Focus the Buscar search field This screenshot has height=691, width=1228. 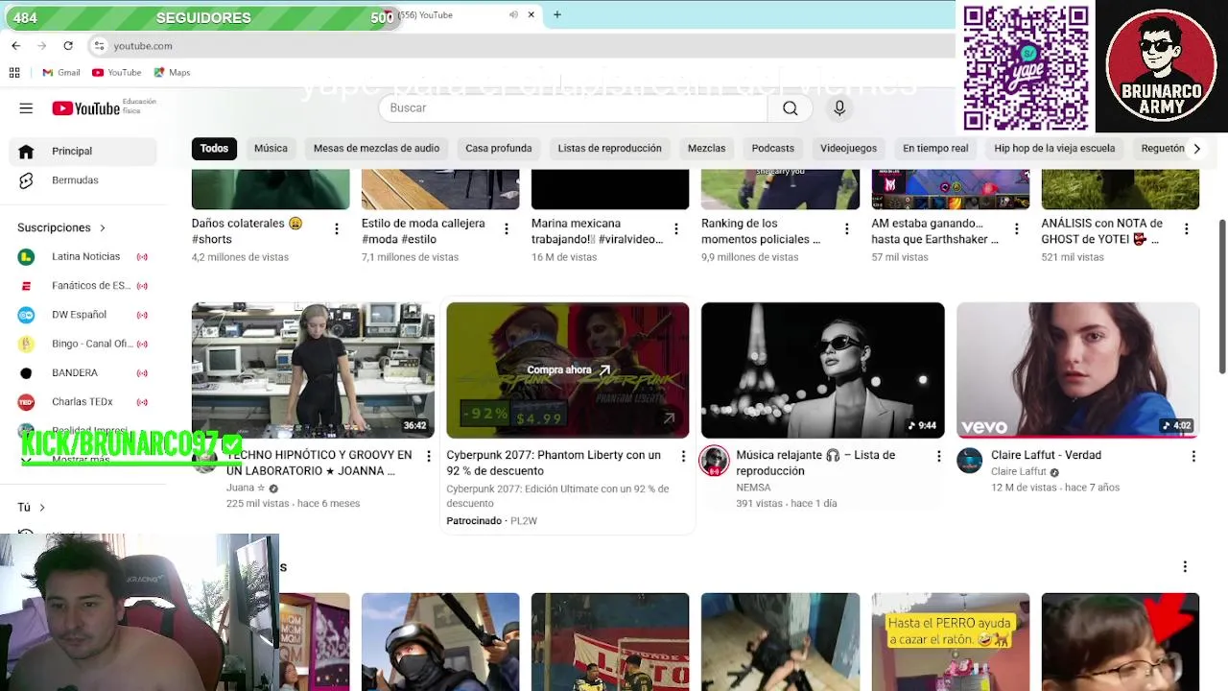pos(573,108)
